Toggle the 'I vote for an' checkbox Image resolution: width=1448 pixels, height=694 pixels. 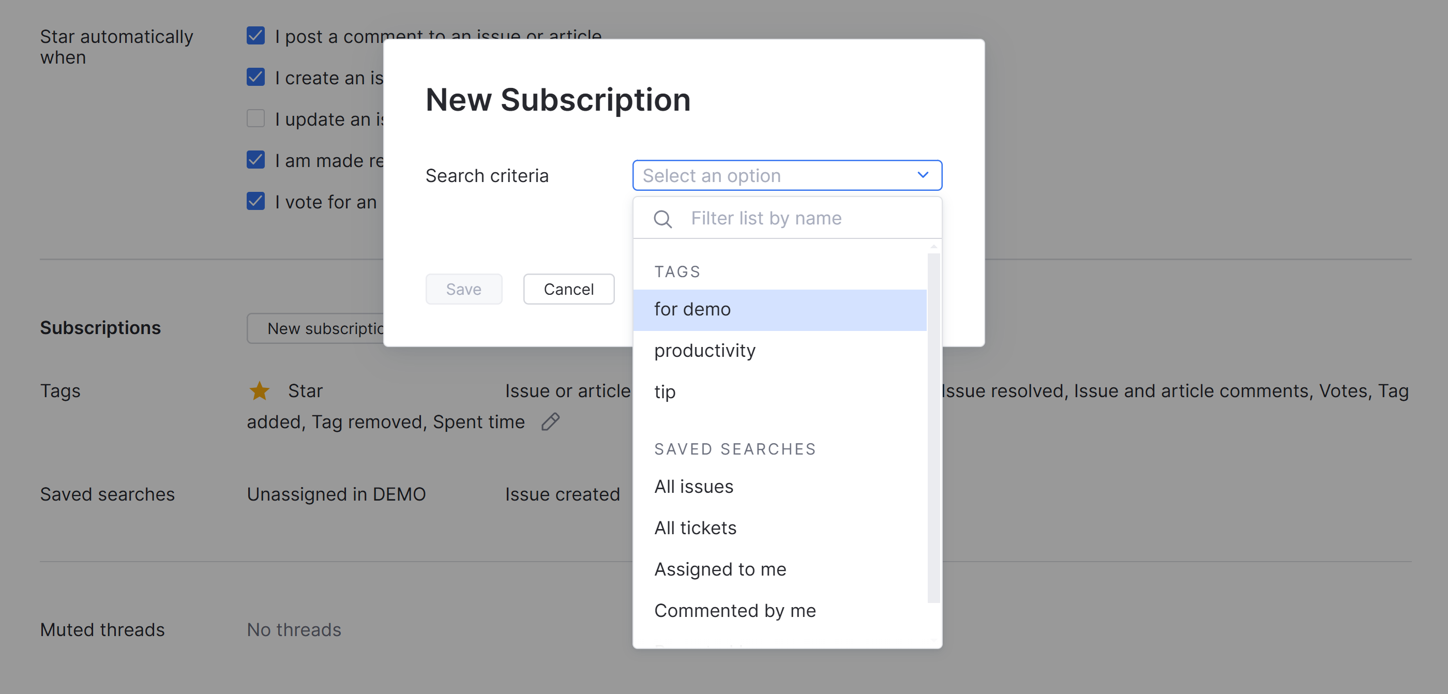click(256, 201)
